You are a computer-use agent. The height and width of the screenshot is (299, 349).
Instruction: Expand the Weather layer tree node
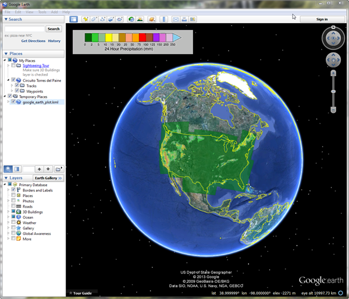point(8,223)
